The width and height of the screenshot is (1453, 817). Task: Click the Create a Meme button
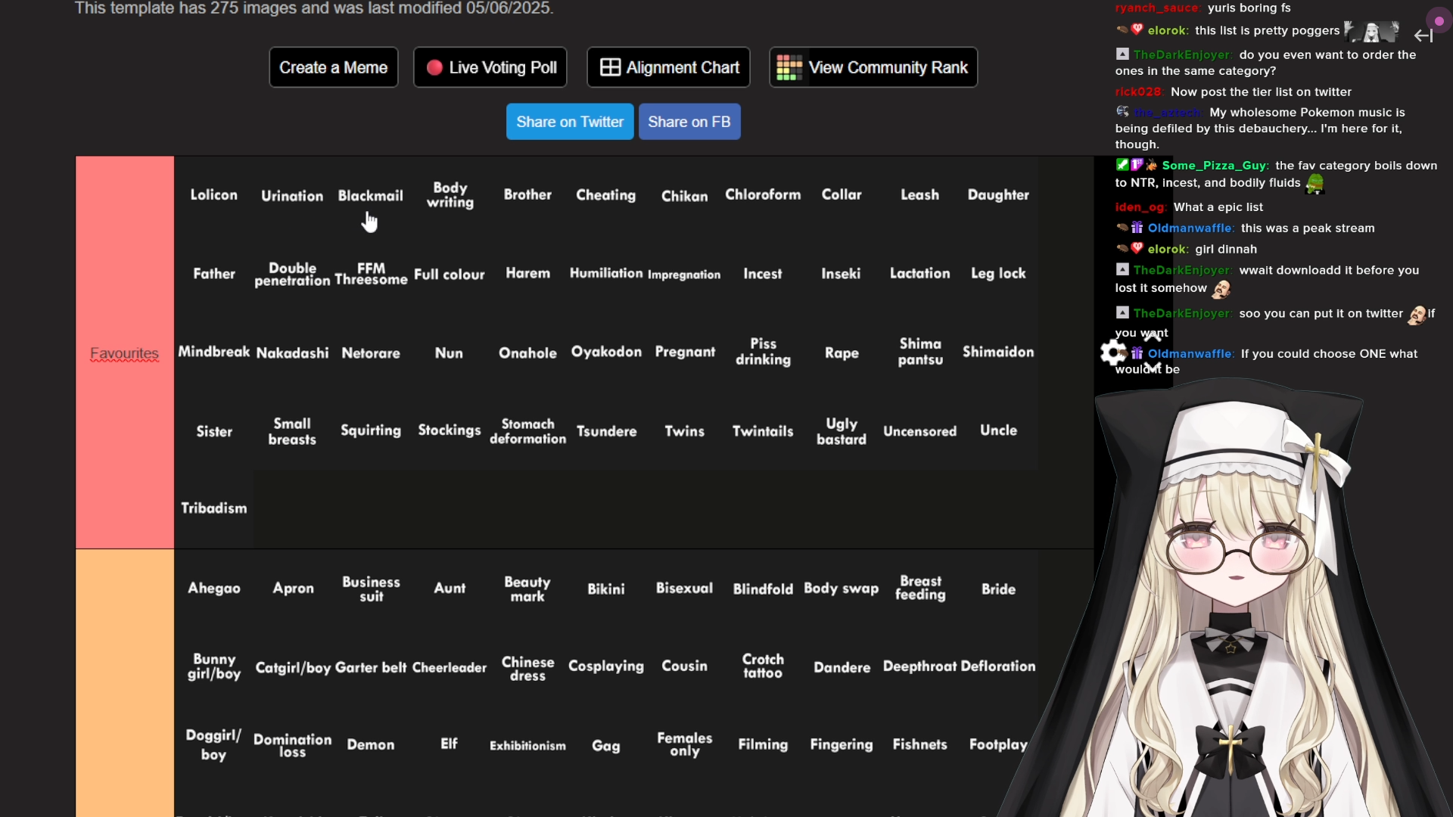tap(333, 67)
